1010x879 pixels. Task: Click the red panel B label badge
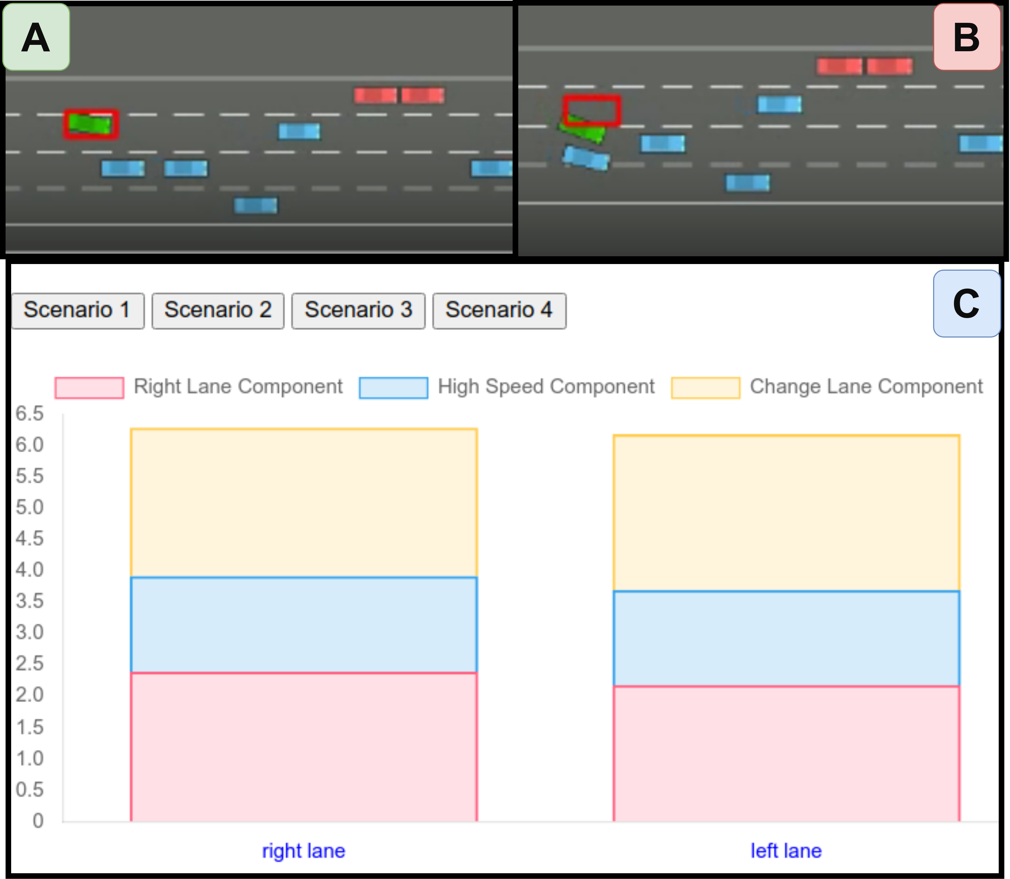[966, 37]
